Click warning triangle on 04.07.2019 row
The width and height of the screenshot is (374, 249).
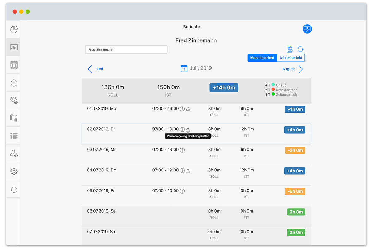tap(188, 171)
